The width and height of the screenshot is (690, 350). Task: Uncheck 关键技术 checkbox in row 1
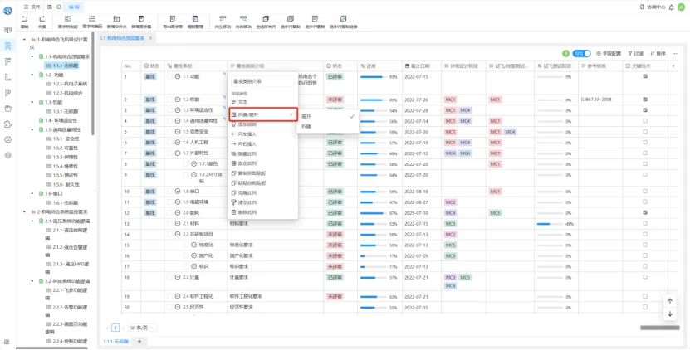[645, 76]
